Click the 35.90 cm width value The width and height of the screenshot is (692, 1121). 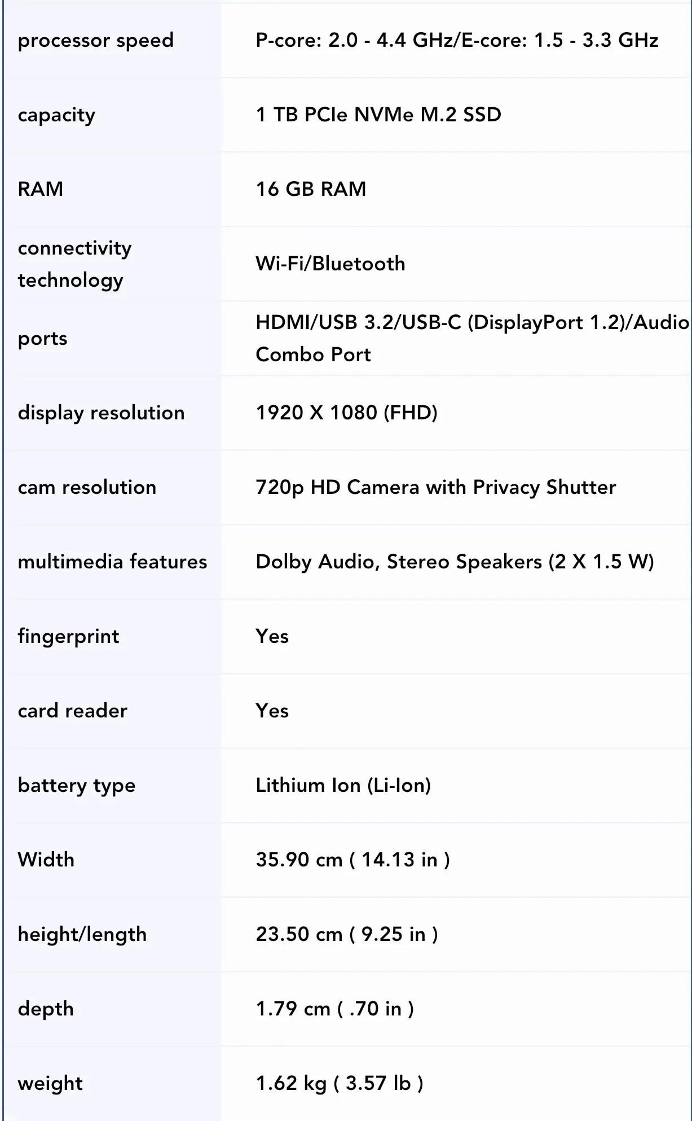point(352,860)
